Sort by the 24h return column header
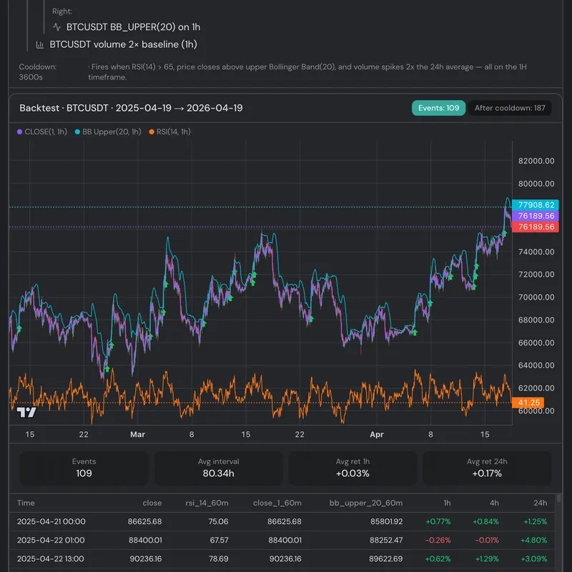 coord(541,503)
